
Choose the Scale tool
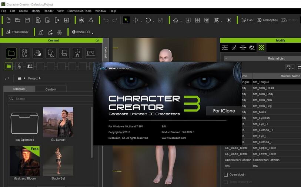(x=160, y=20)
